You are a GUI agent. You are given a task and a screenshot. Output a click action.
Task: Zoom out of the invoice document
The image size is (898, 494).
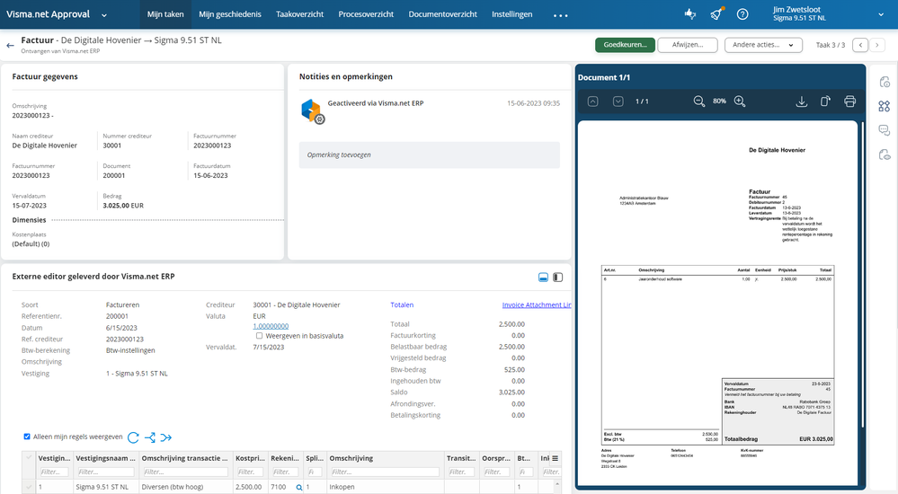(698, 101)
